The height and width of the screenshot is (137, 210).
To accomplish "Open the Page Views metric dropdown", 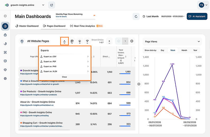I will tap(172, 42).
